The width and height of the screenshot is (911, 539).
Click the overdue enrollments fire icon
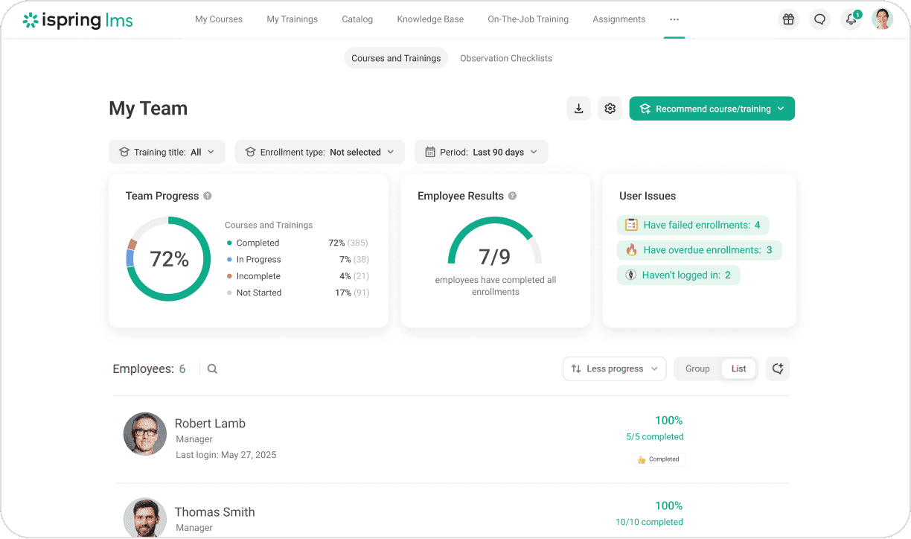point(631,250)
